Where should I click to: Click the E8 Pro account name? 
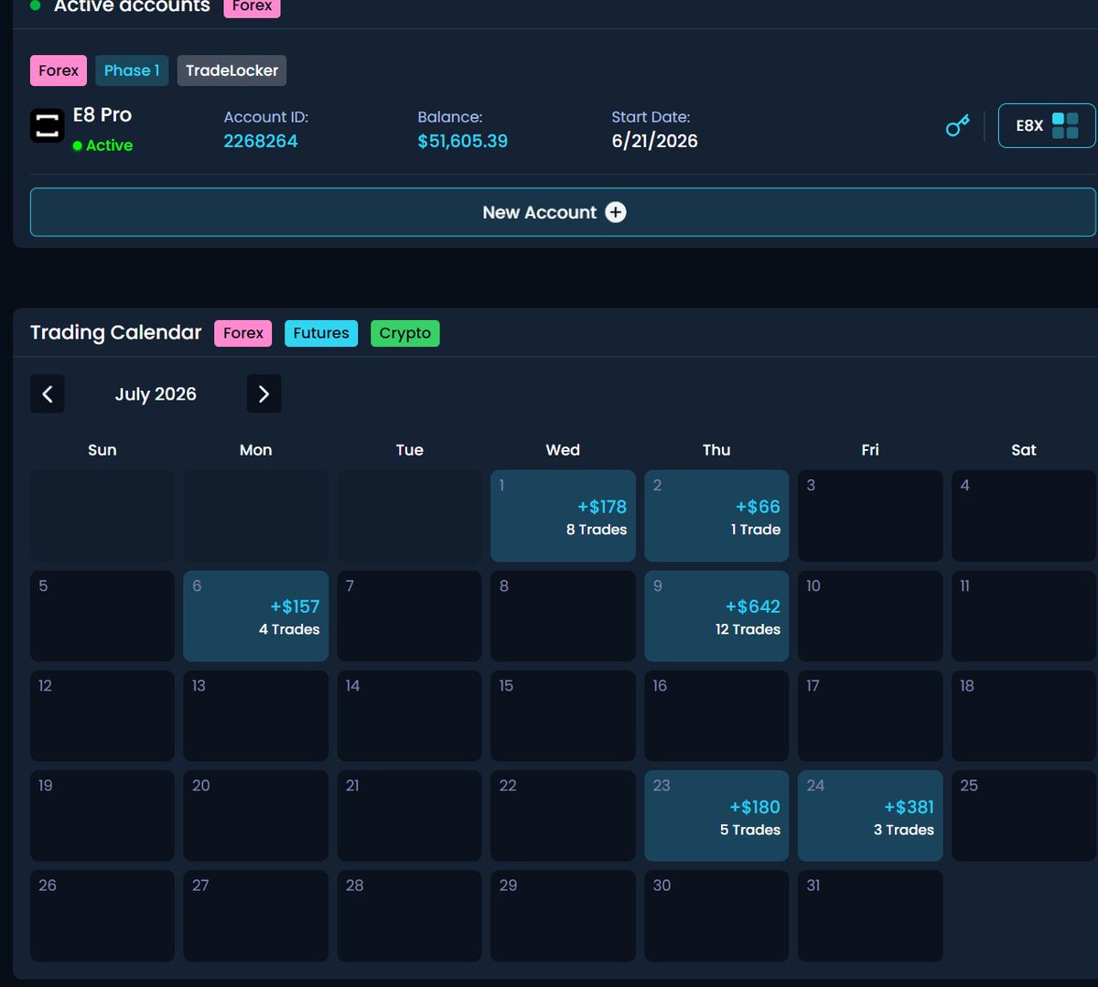coord(102,115)
